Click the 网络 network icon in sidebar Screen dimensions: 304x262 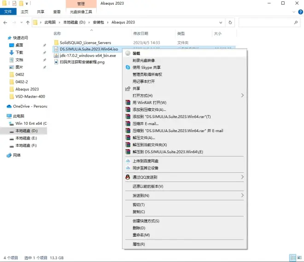click(x=9, y=155)
